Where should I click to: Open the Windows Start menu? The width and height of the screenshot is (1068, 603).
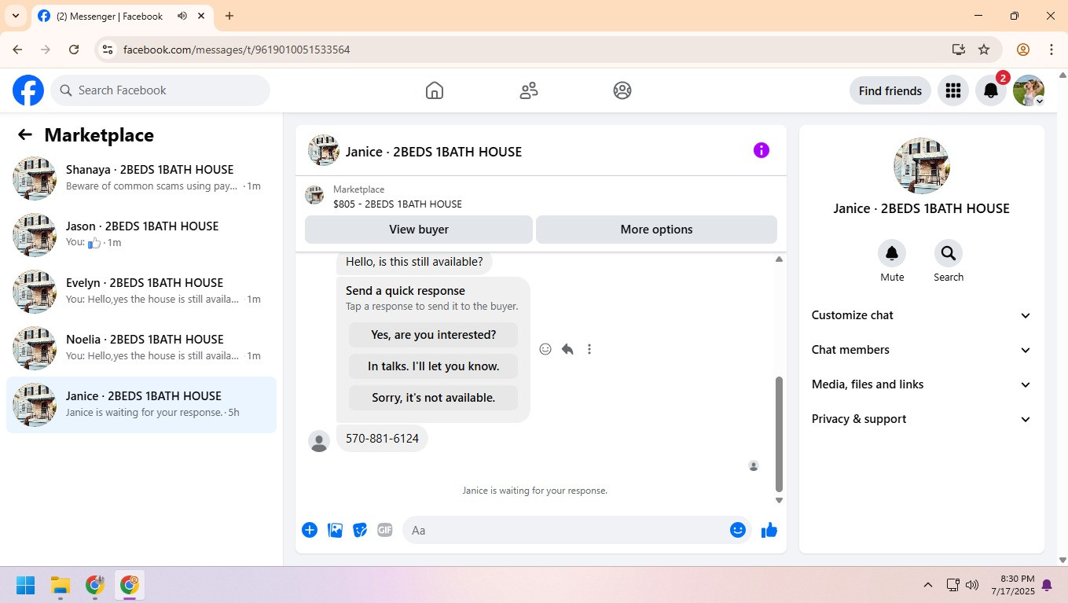[26, 585]
